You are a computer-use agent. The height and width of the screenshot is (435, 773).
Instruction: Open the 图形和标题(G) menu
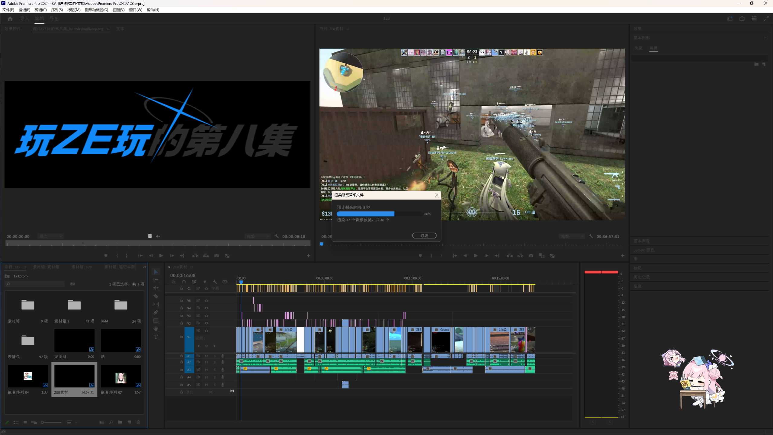(x=96, y=10)
